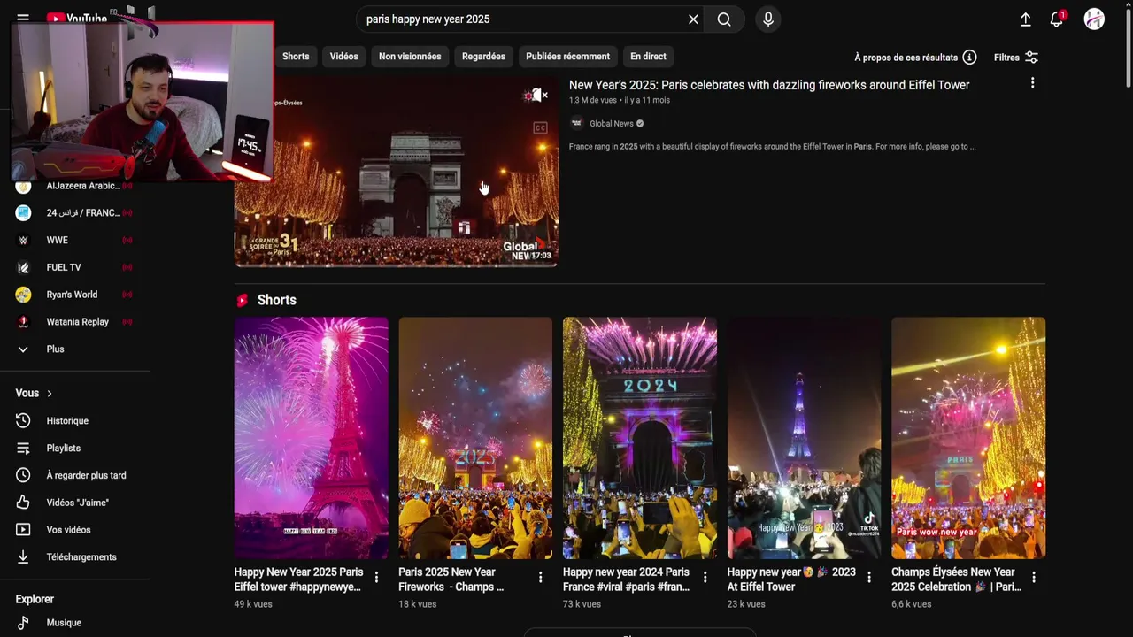Click WWE live indicator icon
The height and width of the screenshot is (637, 1133).
(127, 241)
